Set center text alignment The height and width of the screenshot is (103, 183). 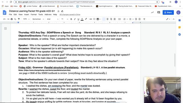pos(108,19)
